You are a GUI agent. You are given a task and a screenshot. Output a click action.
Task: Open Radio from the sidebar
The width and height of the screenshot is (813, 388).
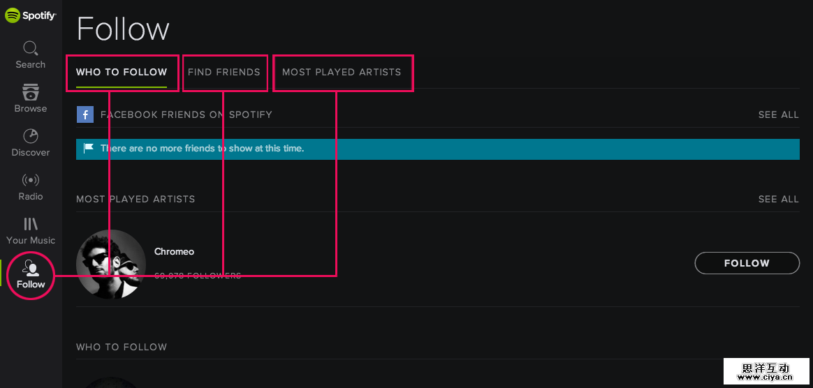click(31, 186)
